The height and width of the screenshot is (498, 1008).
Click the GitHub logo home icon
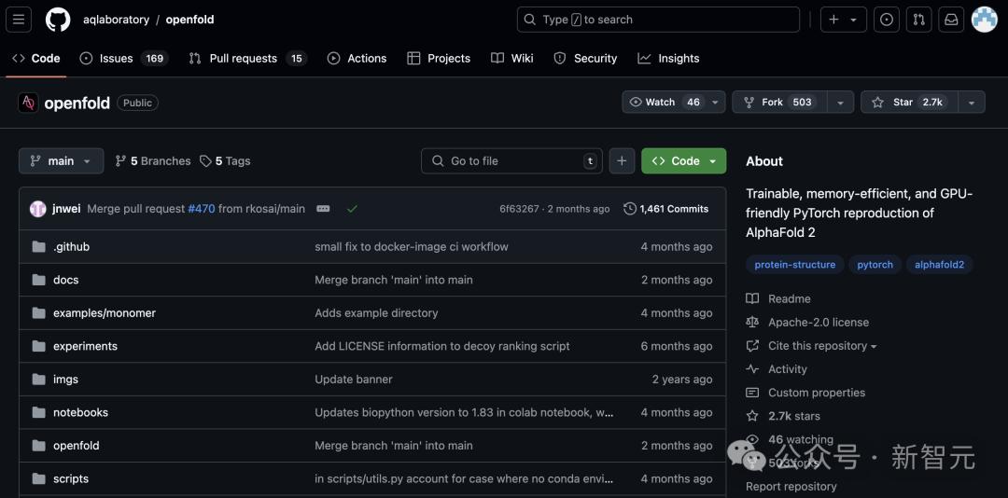coord(58,20)
